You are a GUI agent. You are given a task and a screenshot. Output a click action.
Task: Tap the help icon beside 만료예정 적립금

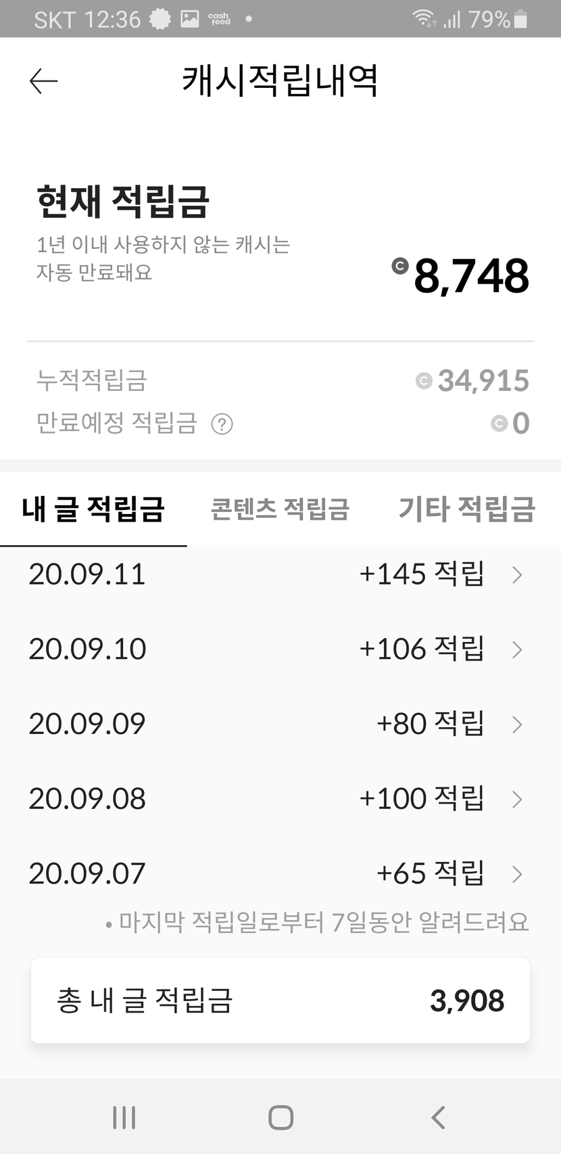222,424
